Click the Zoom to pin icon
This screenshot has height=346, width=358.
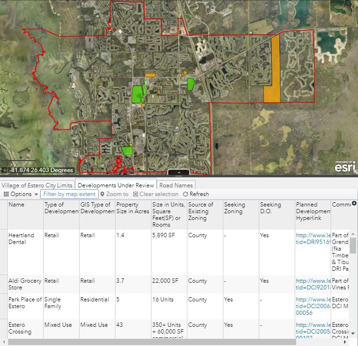[103, 194]
